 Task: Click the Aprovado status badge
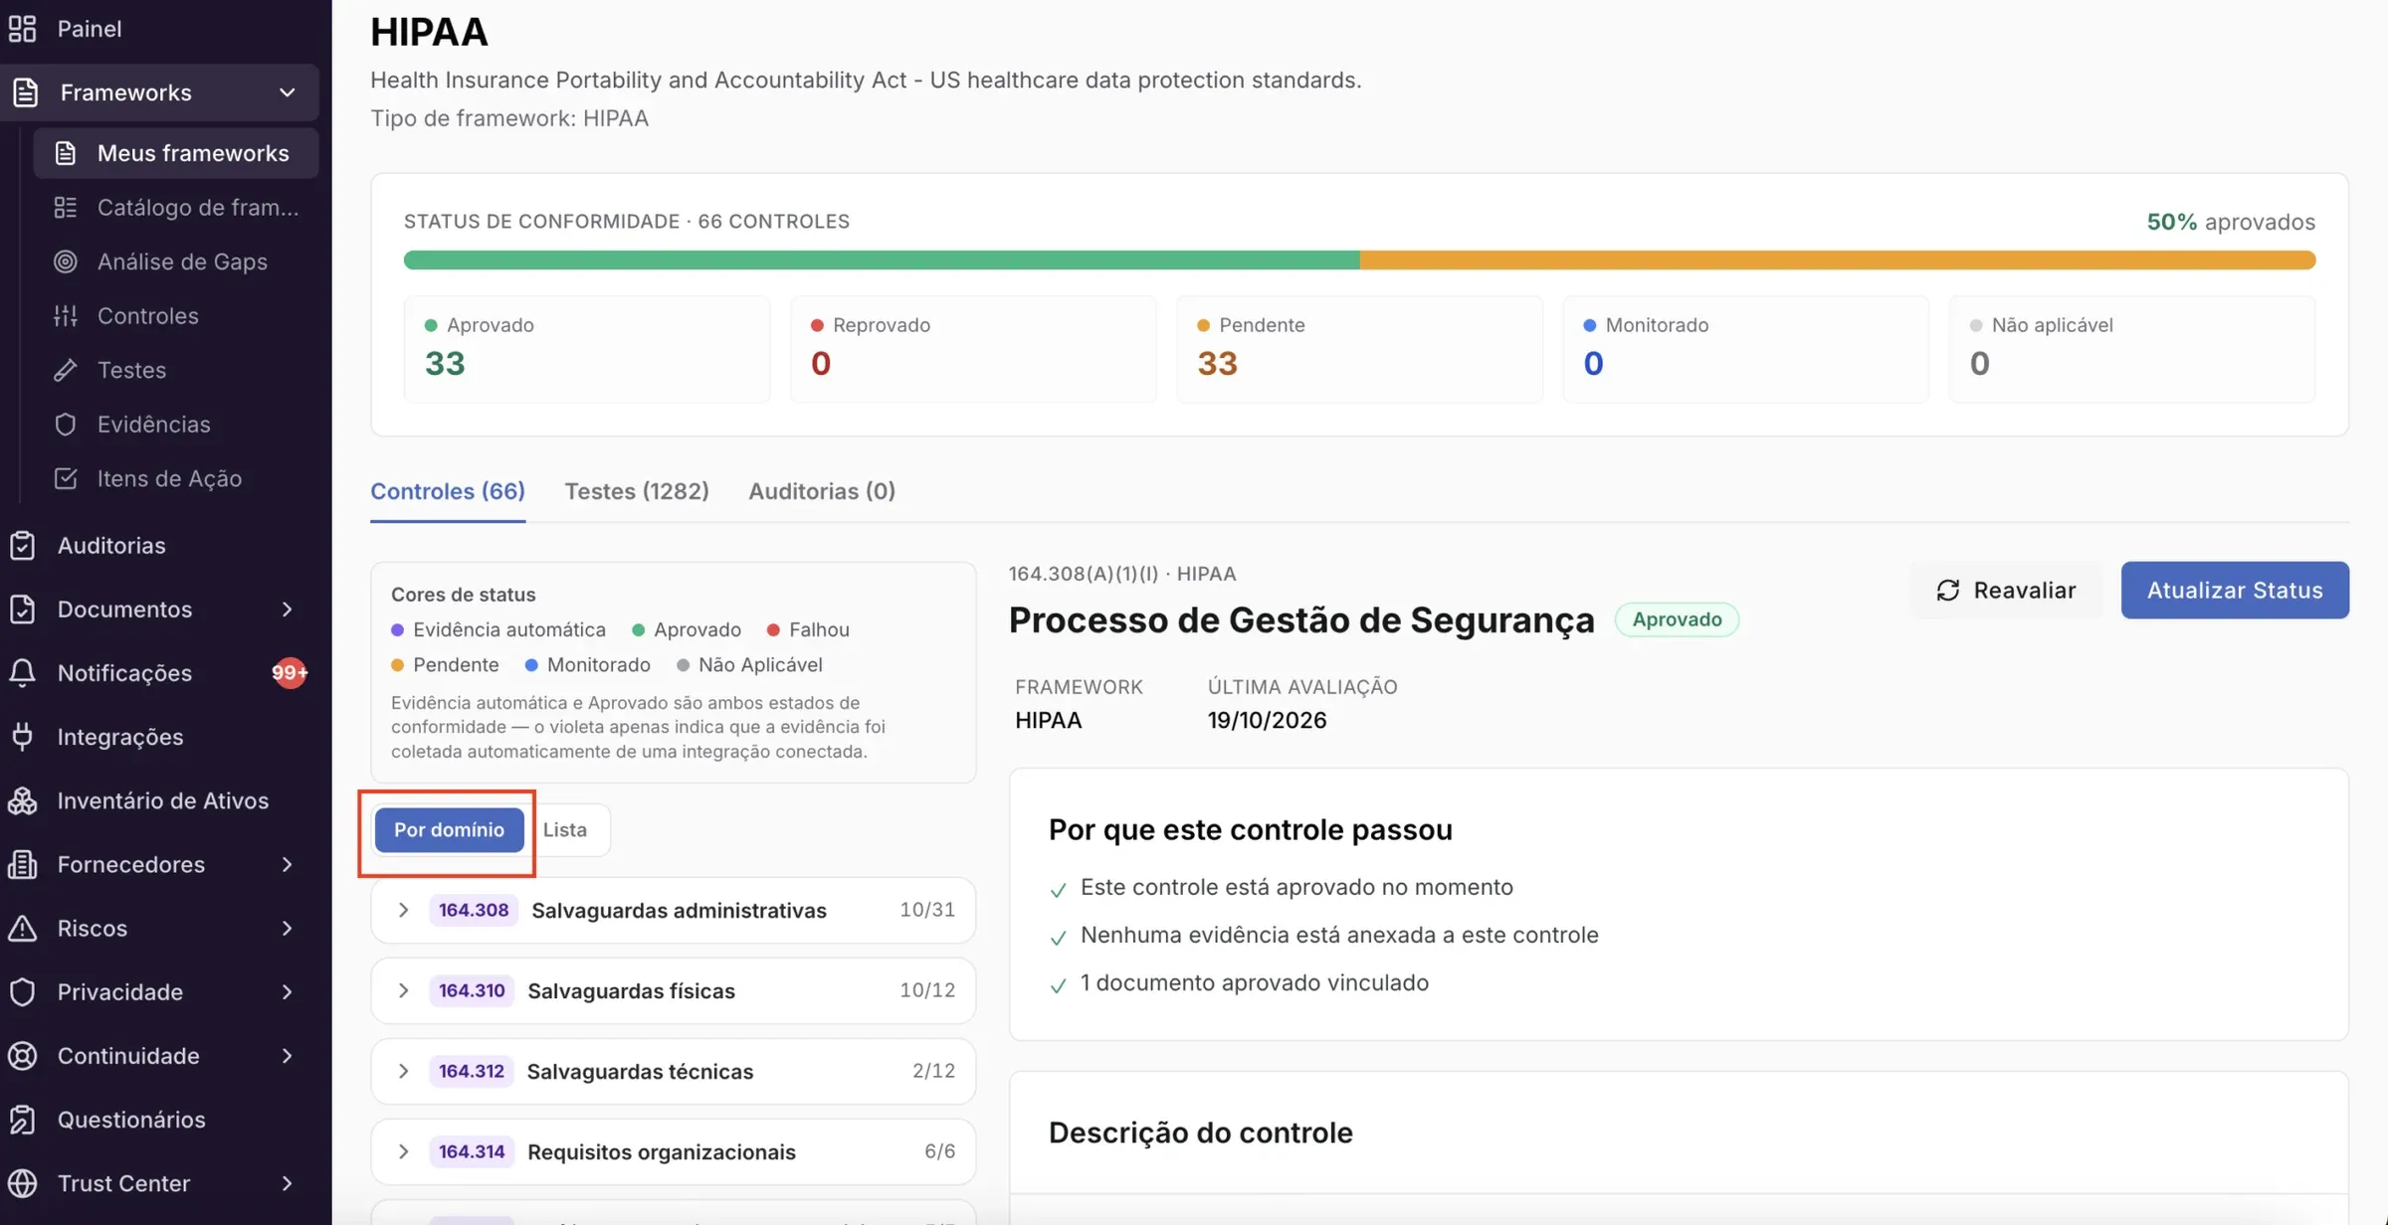click(x=1677, y=619)
